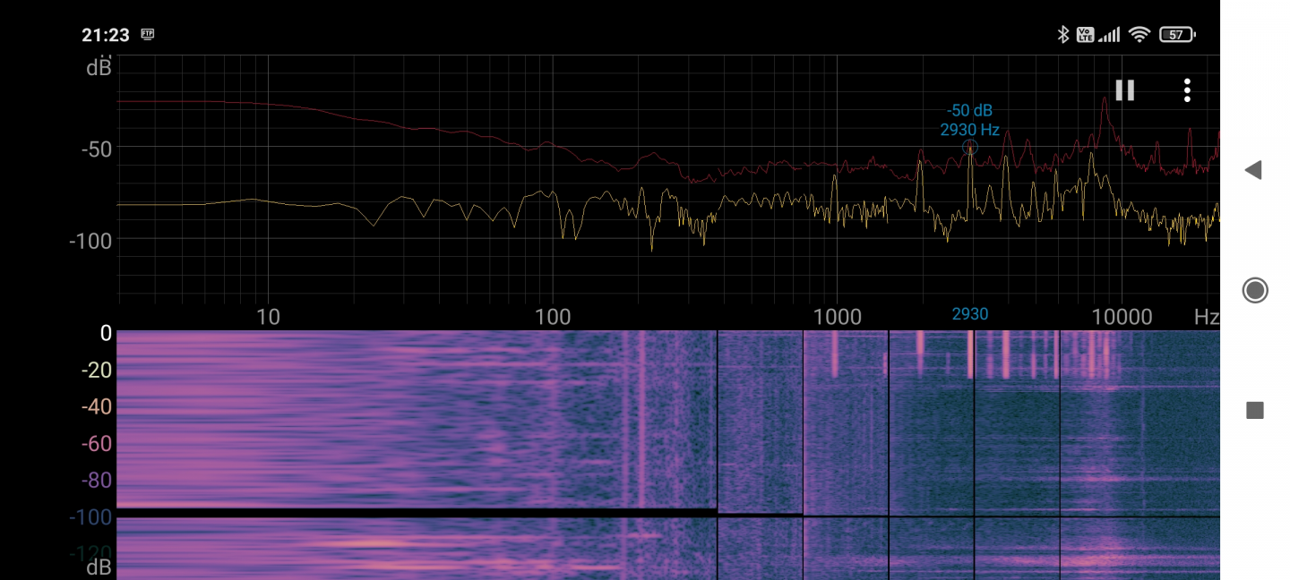This screenshot has width=1290, height=580.
Task: Tap the Wi-Fi status icon
Action: point(1139,35)
